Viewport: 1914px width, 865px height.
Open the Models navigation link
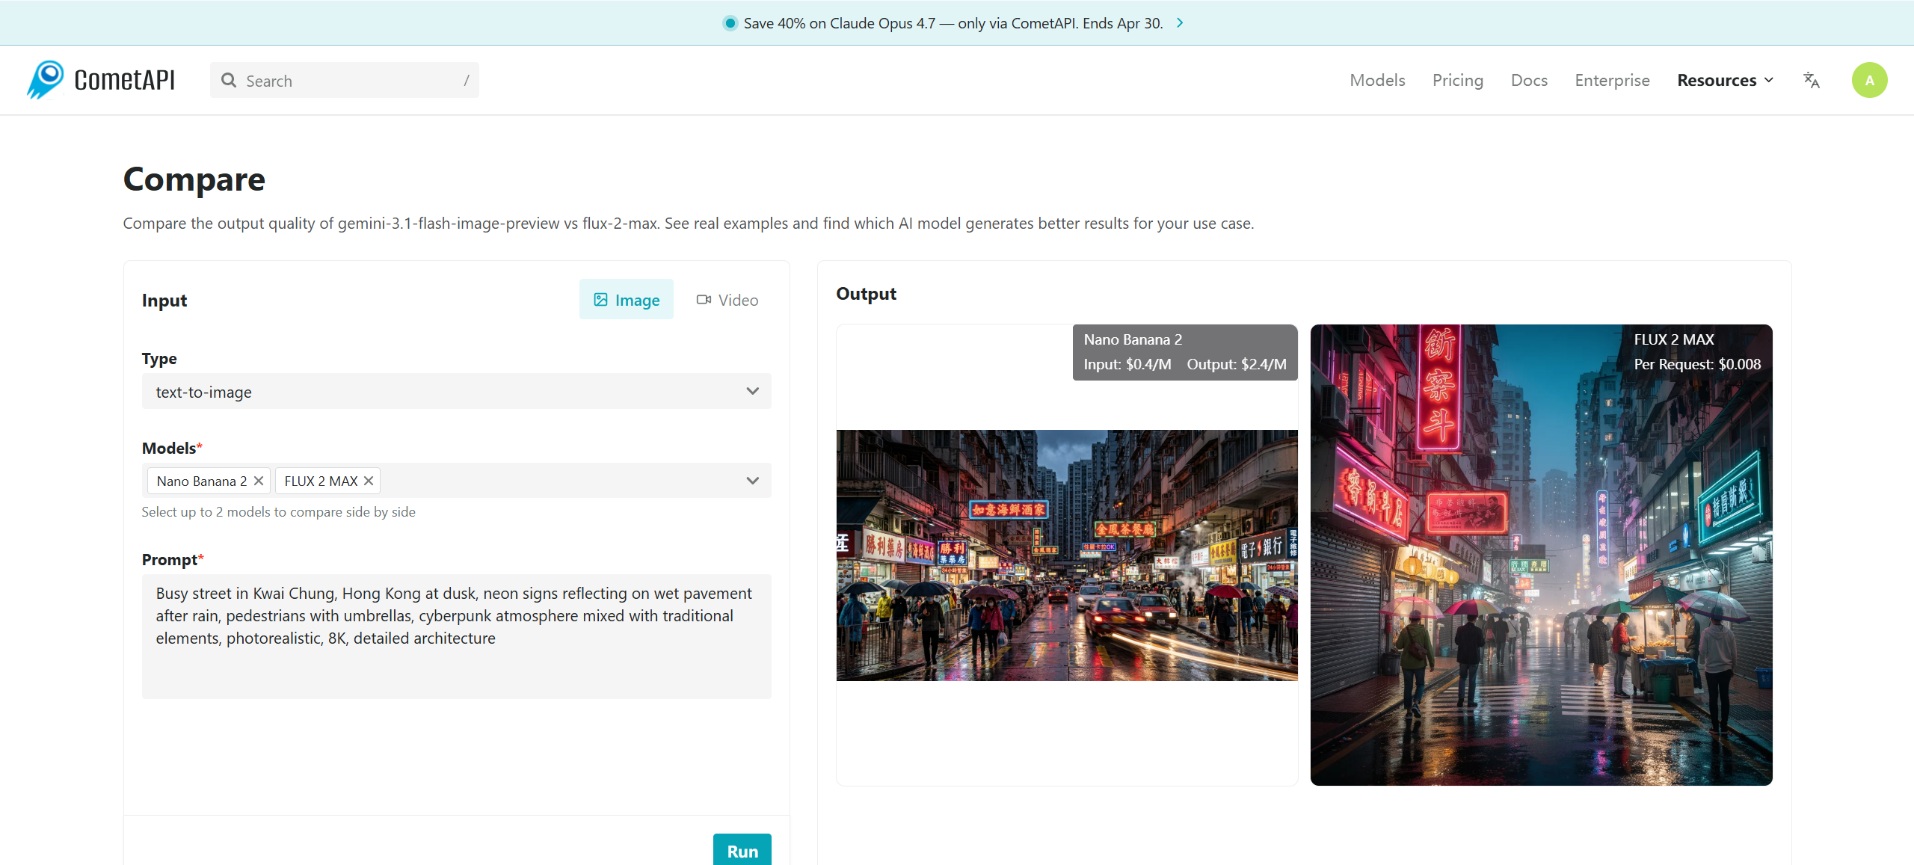(x=1377, y=80)
